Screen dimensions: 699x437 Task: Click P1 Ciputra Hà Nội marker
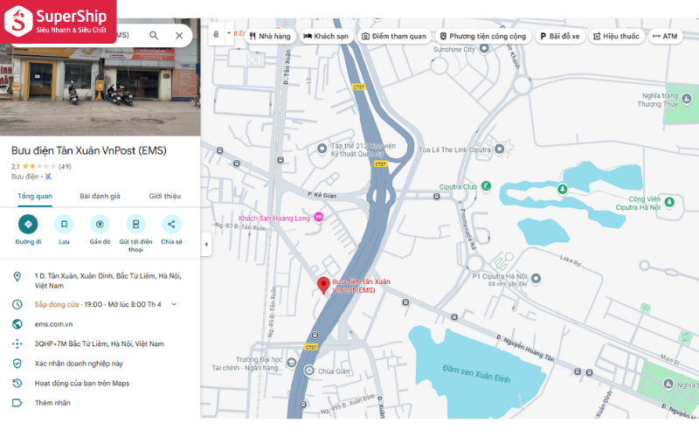536,279
